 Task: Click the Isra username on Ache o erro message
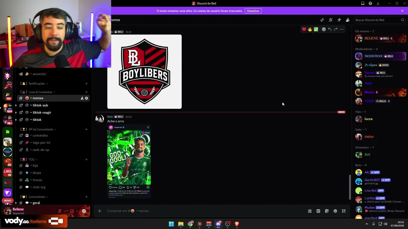point(110,117)
